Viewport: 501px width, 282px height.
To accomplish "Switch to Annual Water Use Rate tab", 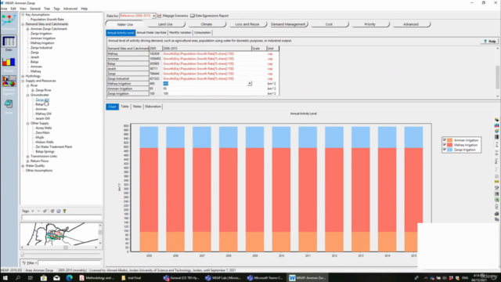I will (x=151, y=33).
